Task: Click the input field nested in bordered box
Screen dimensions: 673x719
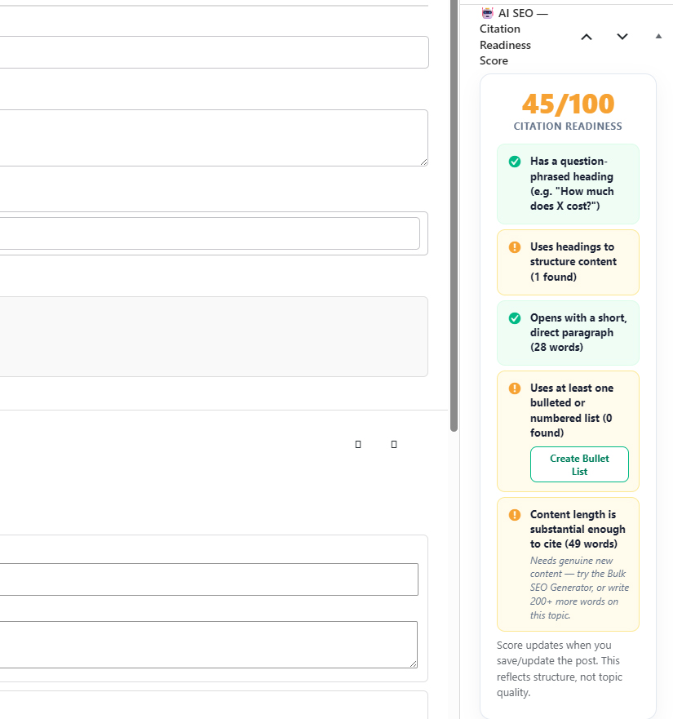Action: coord(210,233)
